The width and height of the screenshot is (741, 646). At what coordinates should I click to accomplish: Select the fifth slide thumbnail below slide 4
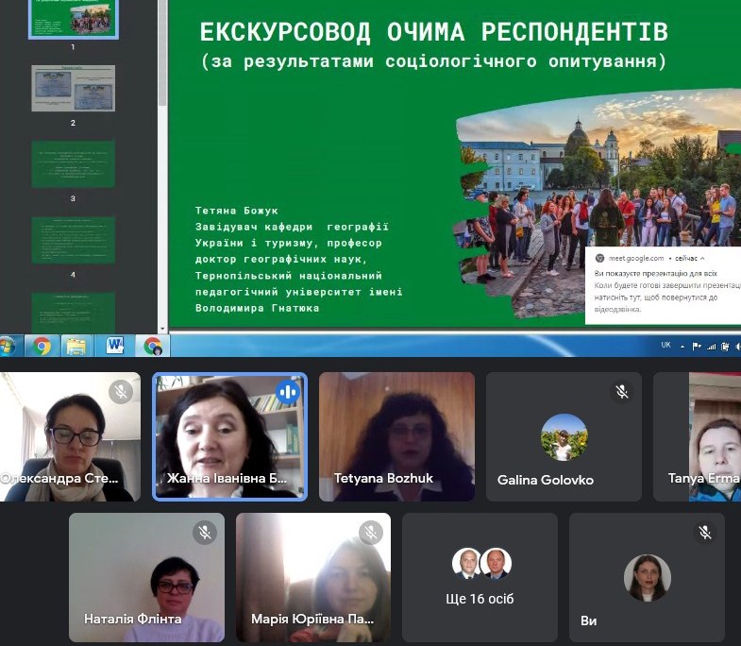(x=74, y=313)
